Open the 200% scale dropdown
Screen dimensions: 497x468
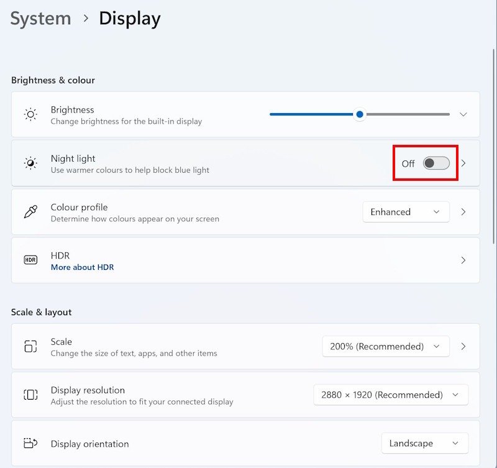(385, 346)
